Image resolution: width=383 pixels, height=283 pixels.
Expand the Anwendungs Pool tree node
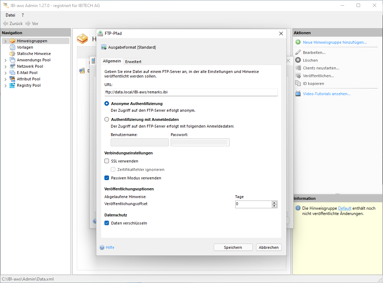click(5, 60)
